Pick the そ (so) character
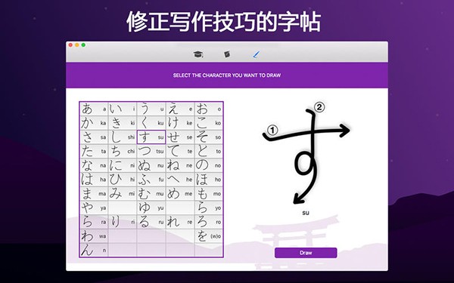This screenshot has width=454, height=283. pos(209,137)
